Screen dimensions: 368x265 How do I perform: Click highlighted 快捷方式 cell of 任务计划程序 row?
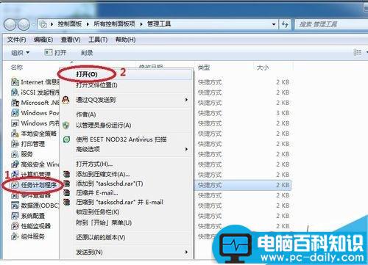coord(210,185)
